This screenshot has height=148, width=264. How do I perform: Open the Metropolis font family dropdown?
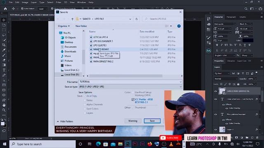click(235, 24)
